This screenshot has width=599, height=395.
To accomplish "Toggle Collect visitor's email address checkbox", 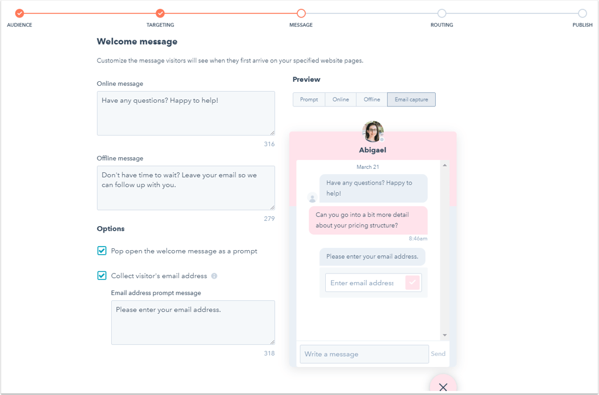I will [x=102, y=276].
